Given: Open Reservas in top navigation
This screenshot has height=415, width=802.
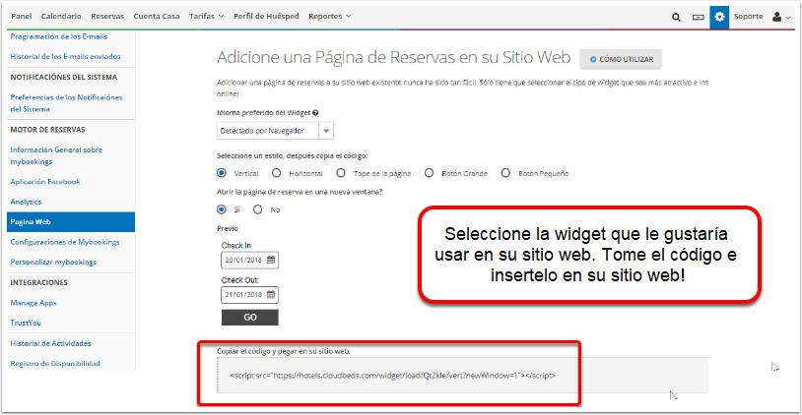Looking at the screenshot, I should (x=107, y=17).
